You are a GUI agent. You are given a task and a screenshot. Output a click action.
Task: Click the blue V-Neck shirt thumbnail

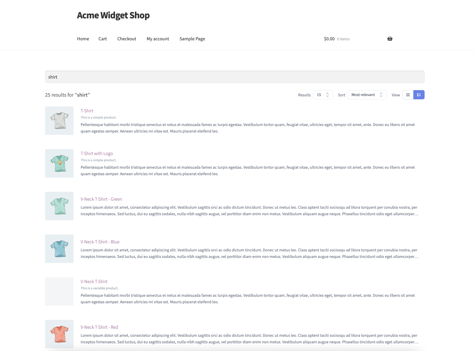click(x=59, y=249)
